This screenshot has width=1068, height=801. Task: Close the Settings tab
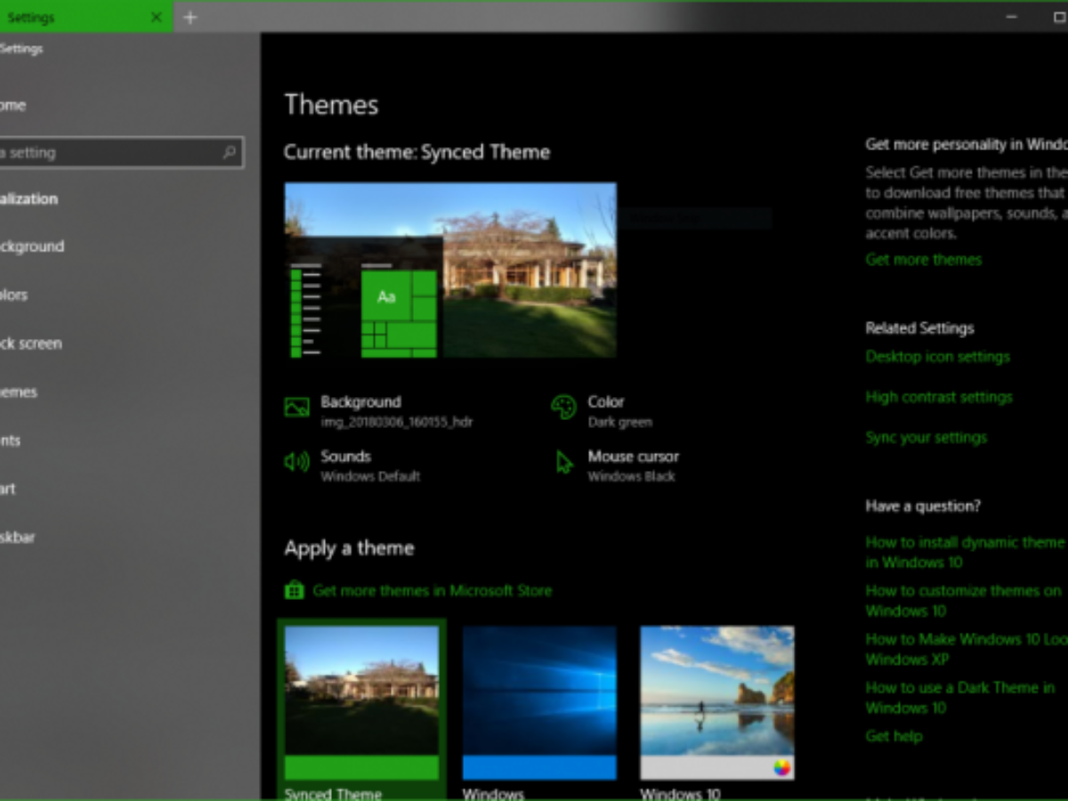click(157, 17)
